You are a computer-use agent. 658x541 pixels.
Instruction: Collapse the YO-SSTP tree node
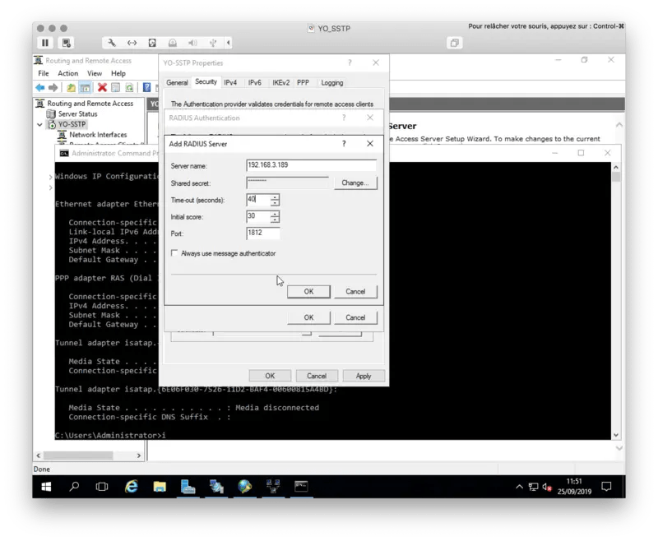(x=39, y=124)
